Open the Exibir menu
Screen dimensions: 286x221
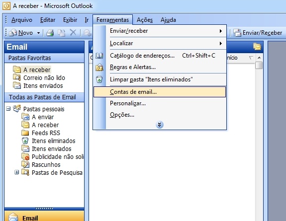click(70, 20)
